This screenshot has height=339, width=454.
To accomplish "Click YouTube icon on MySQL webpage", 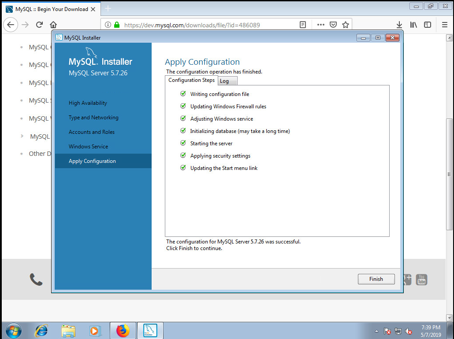I will point(421,280).
